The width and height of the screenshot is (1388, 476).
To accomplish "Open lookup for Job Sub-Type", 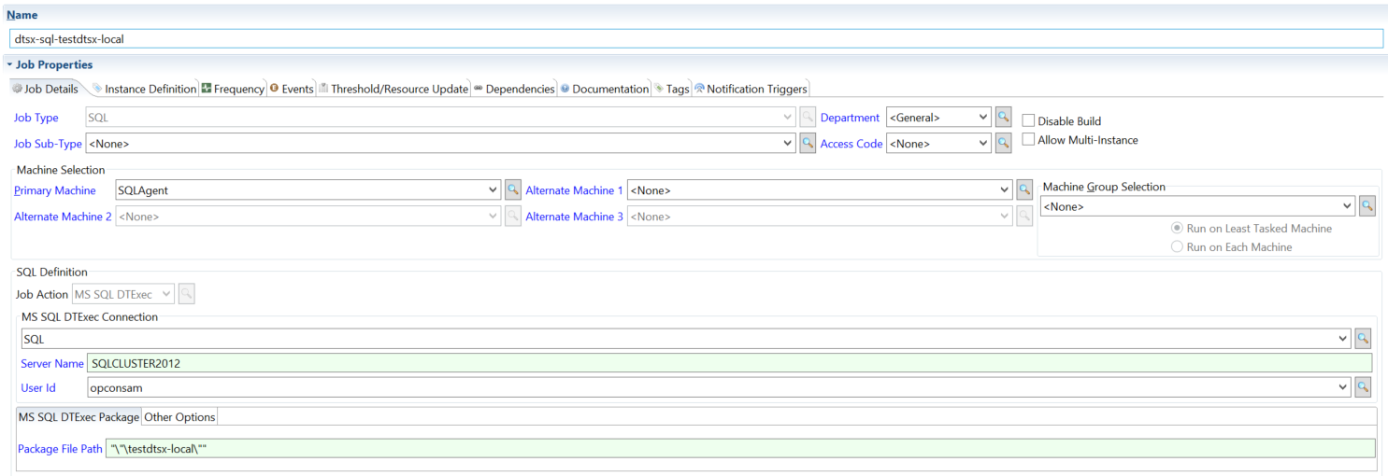I will tap(808, 144).
